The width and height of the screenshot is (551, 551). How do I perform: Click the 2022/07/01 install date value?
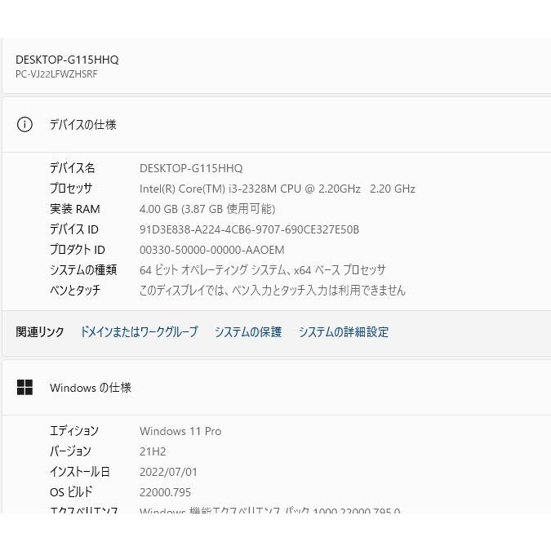pos(168,472)
